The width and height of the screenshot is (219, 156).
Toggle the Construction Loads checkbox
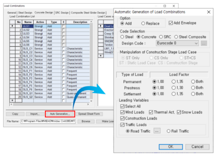(122, 118)
